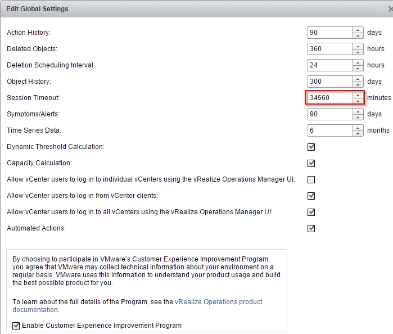Toggle Dynamic Threshold Calculation checkbox

pos(311,147)
